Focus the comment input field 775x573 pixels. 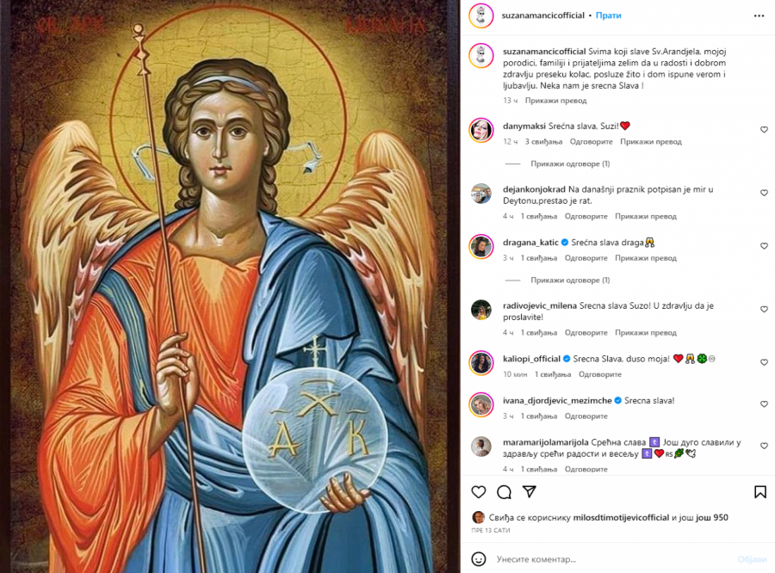coord(613,559)
